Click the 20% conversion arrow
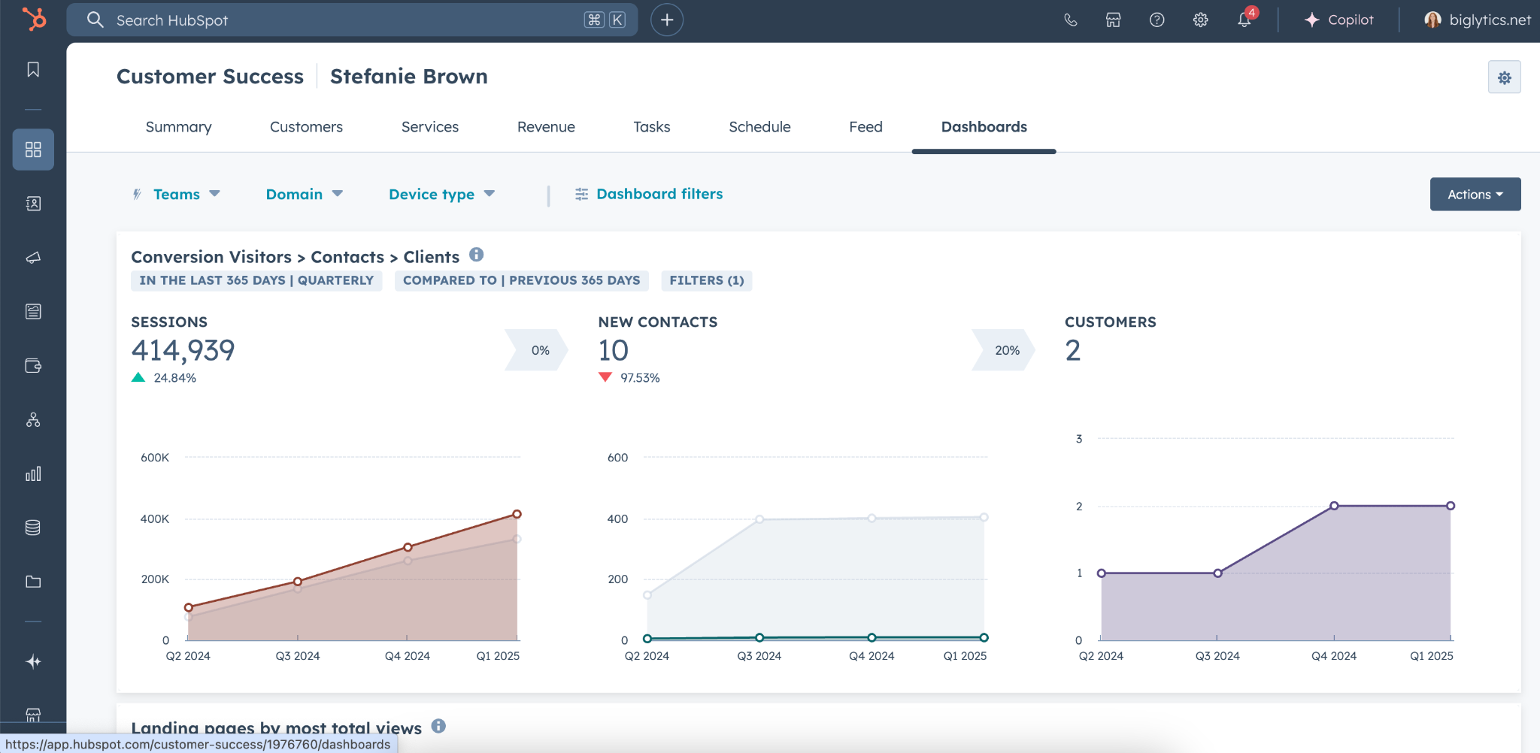 coord(1003,350)
